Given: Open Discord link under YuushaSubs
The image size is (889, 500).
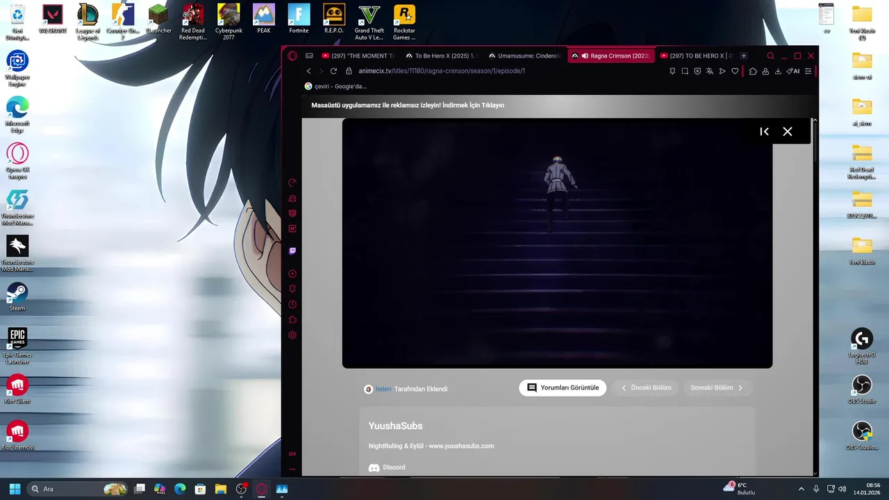Looking at the screenshot, I should [x=387, y=467].
